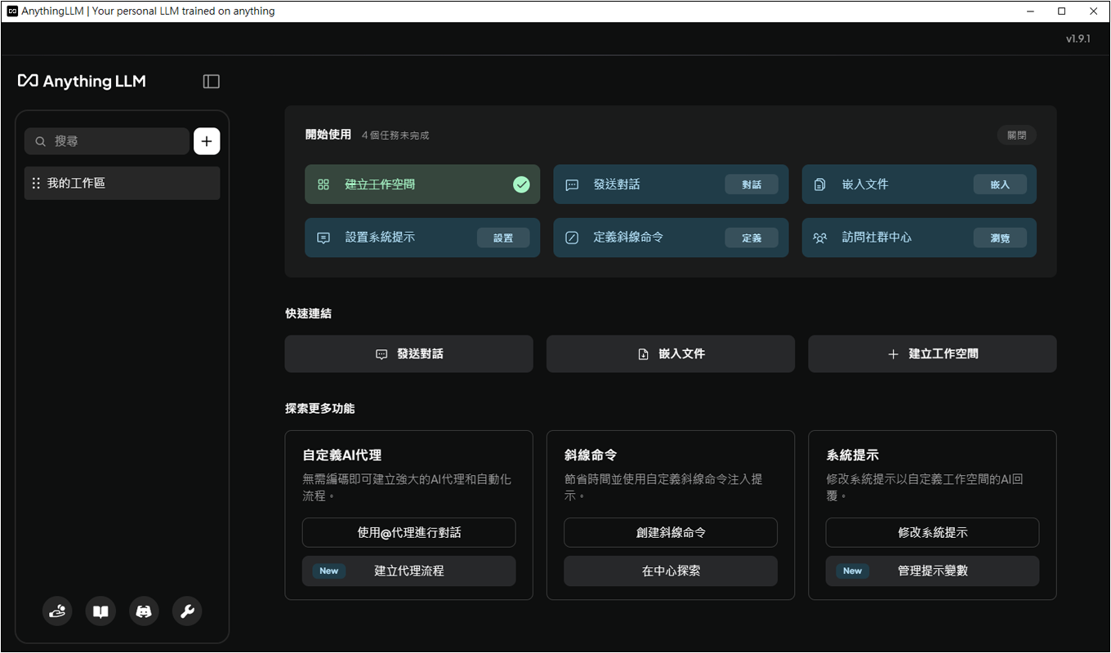Select 我的工作區 workspace in sidebar
Image resolution: width=1111 pixels, height=653 pixels.
tap(123, 184)
